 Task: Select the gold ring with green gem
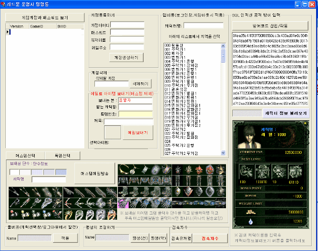click(69, 214)
